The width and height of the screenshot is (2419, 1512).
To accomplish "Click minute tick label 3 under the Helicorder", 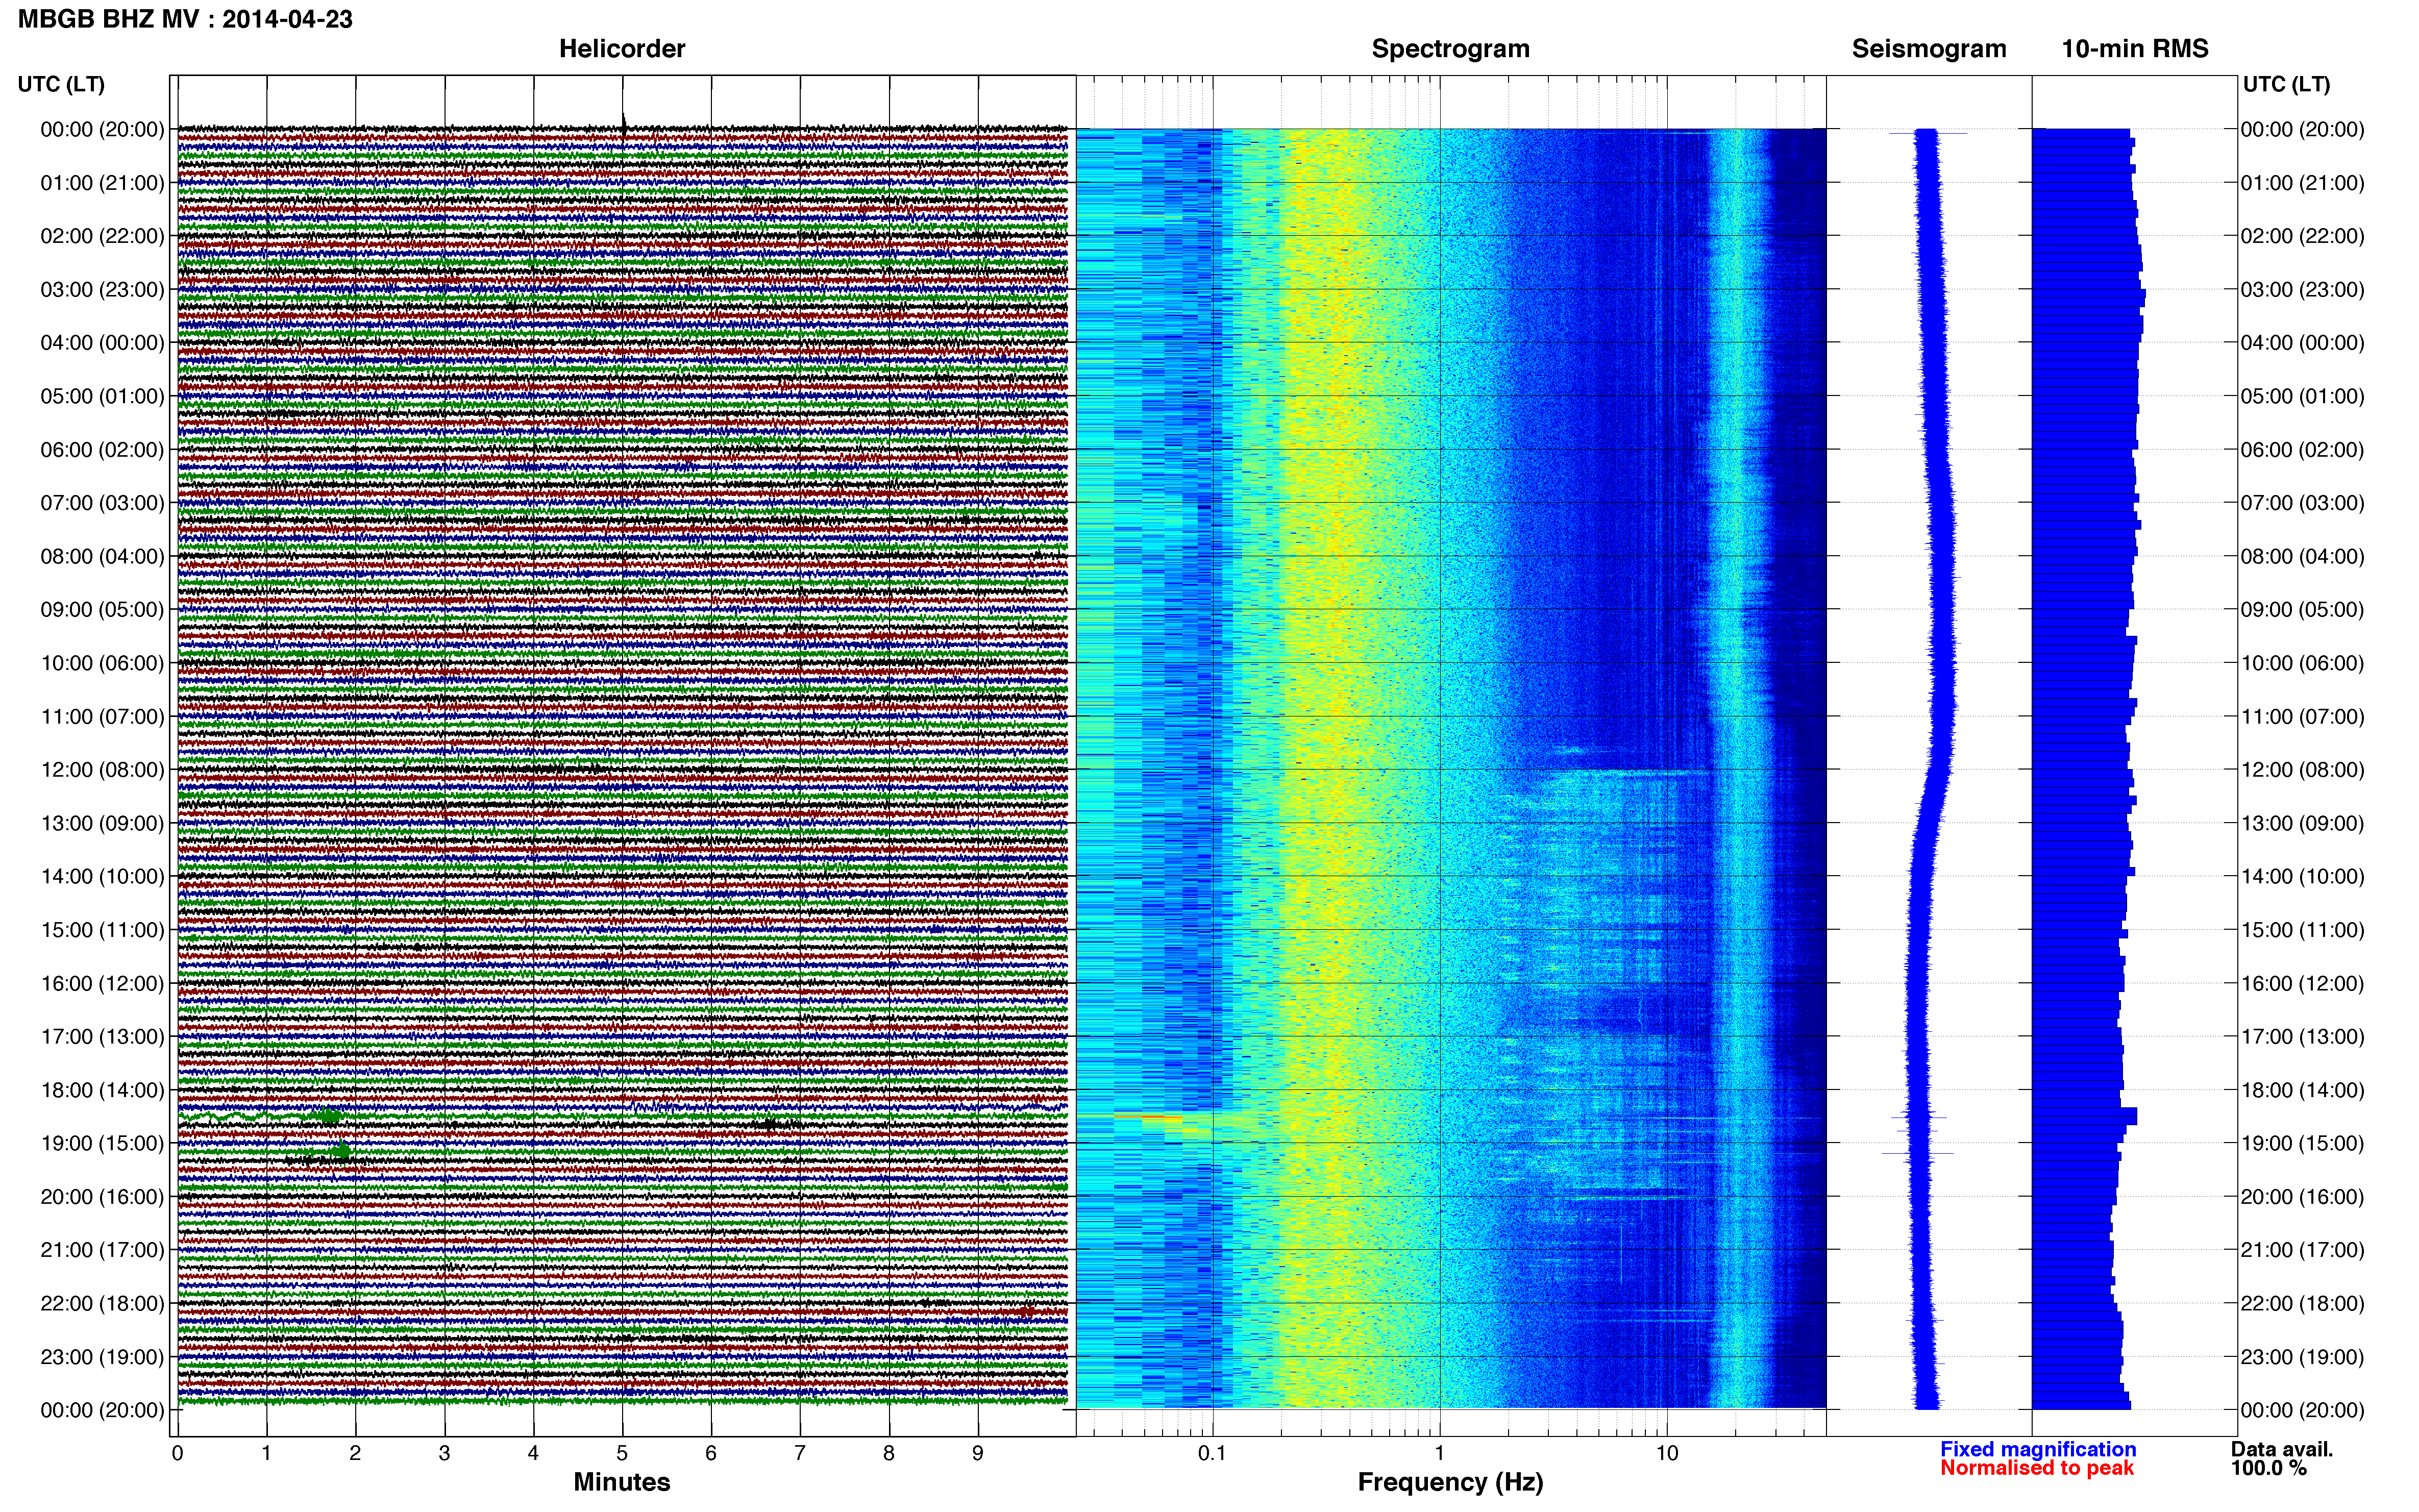I will pos(444,1453).
